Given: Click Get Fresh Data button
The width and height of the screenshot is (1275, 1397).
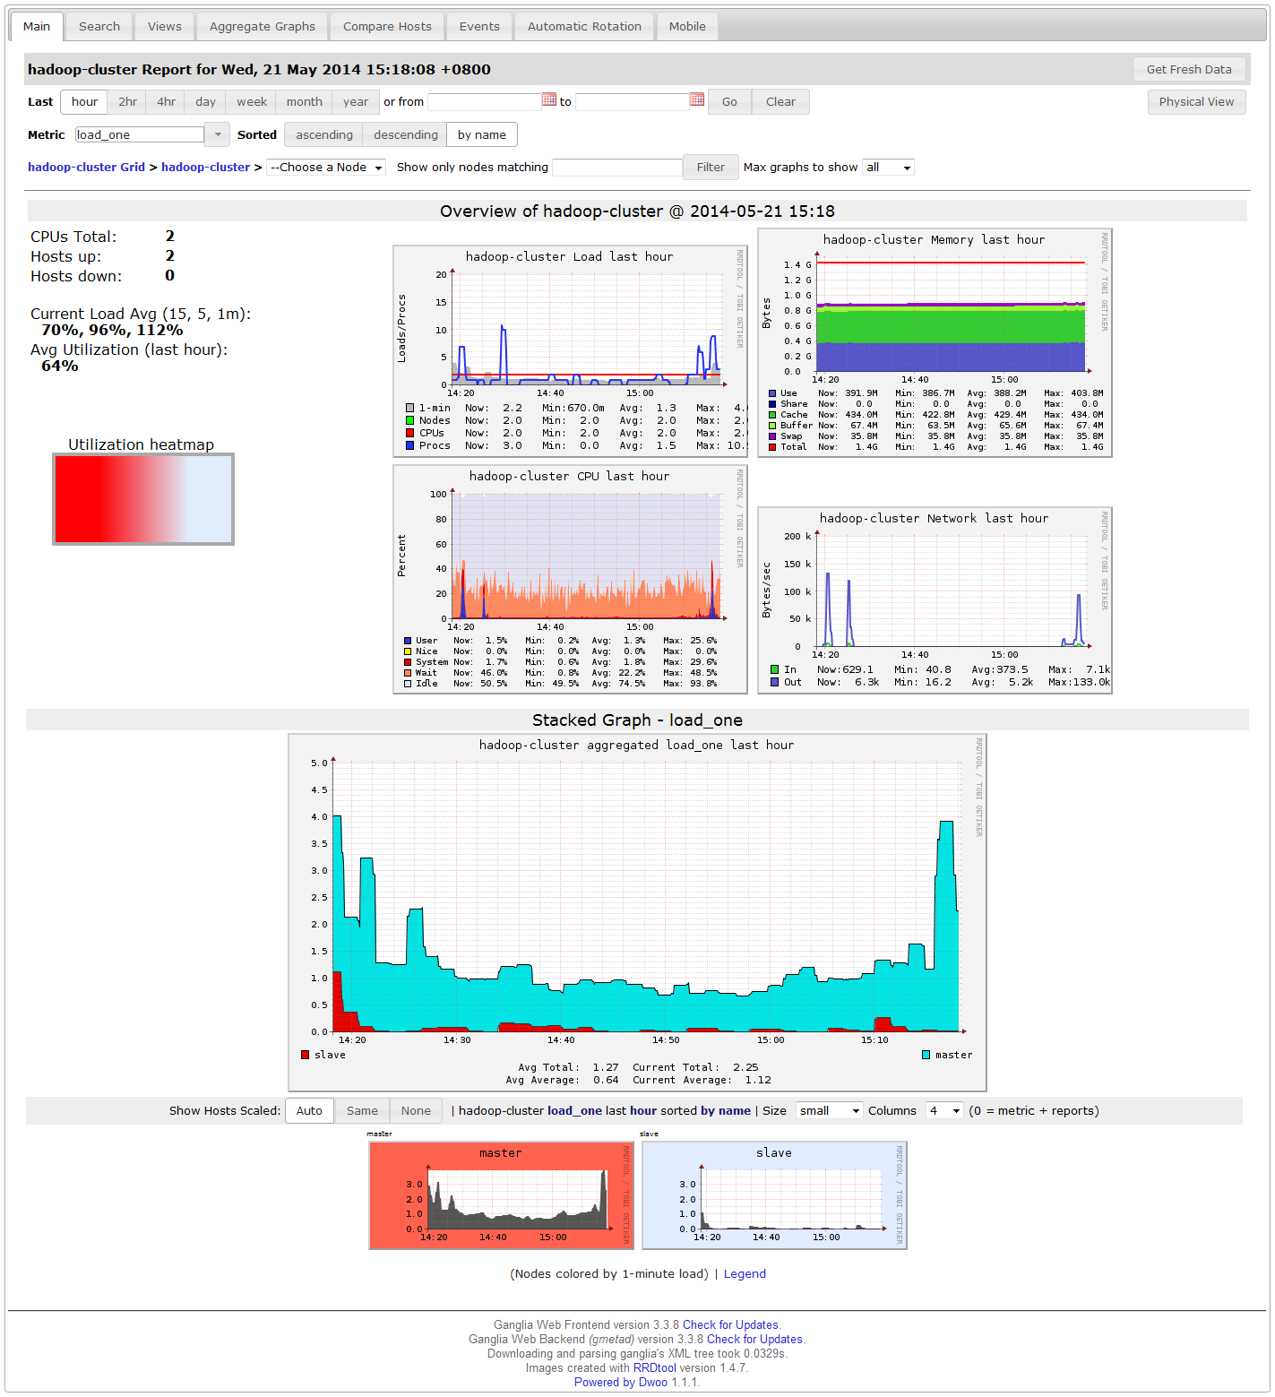Looking at the screenshot, I should (x=1189, y=70).
